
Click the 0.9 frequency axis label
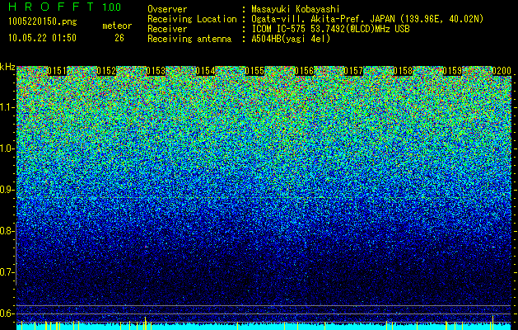pyautogui.click(x=7, y=190)
